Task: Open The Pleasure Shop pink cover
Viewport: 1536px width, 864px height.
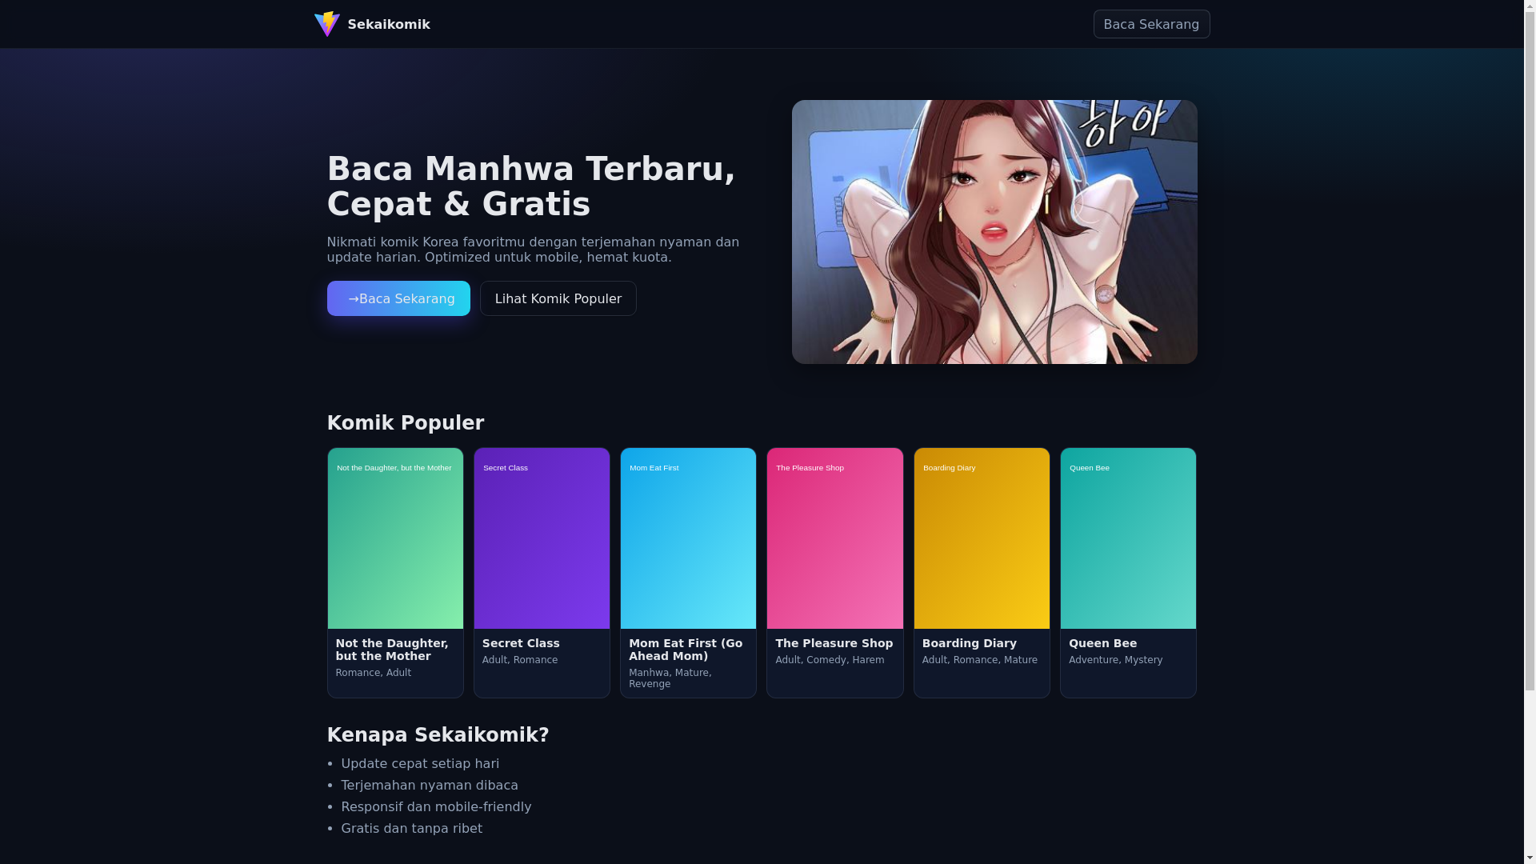Action: [x=834, y=538]
